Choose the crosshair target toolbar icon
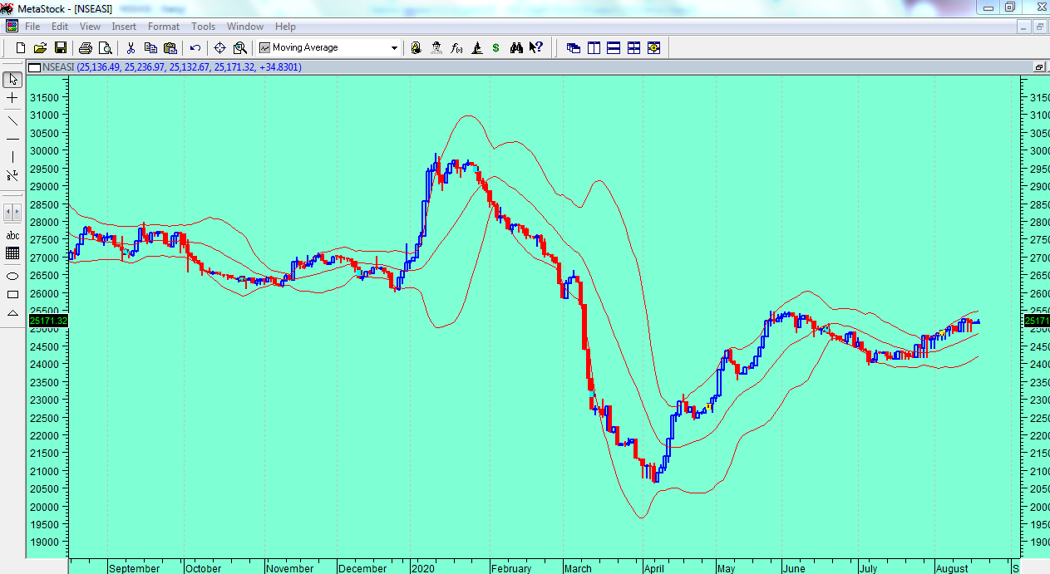This screenshot has height=574, width=1050. (219, 48)
